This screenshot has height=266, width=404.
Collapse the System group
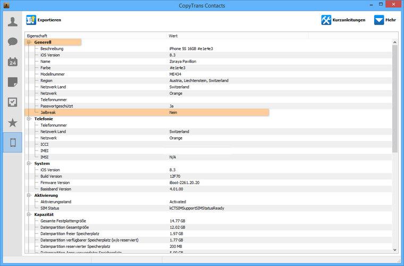click(29, 163)
